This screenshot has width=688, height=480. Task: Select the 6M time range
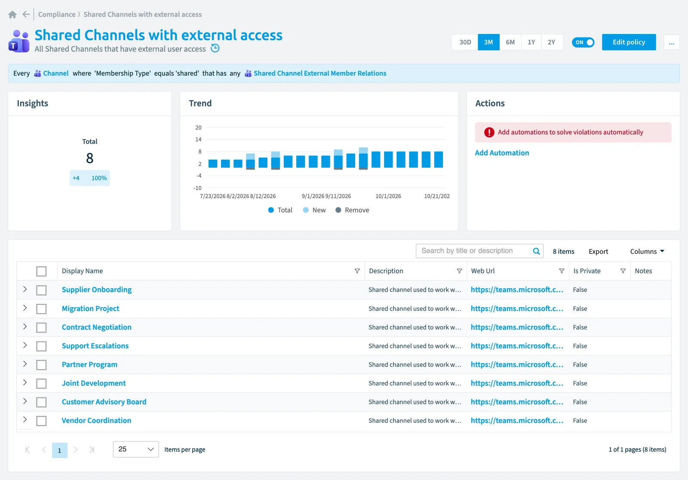[x=510, y=42]
